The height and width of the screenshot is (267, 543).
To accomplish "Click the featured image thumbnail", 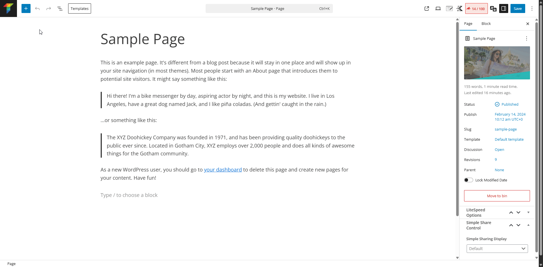I will [x=497, y=63].
